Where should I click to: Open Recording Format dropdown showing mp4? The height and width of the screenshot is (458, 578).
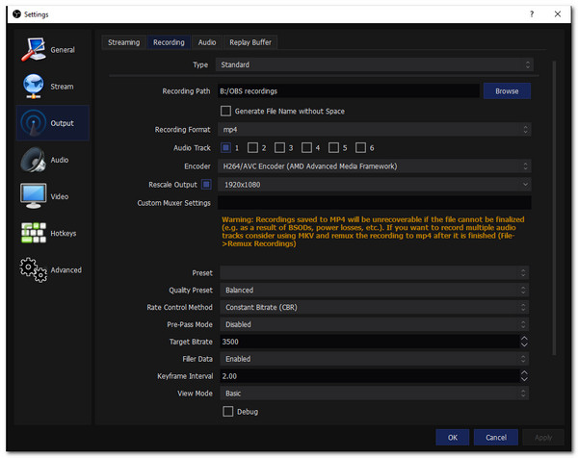coord(374,130)
